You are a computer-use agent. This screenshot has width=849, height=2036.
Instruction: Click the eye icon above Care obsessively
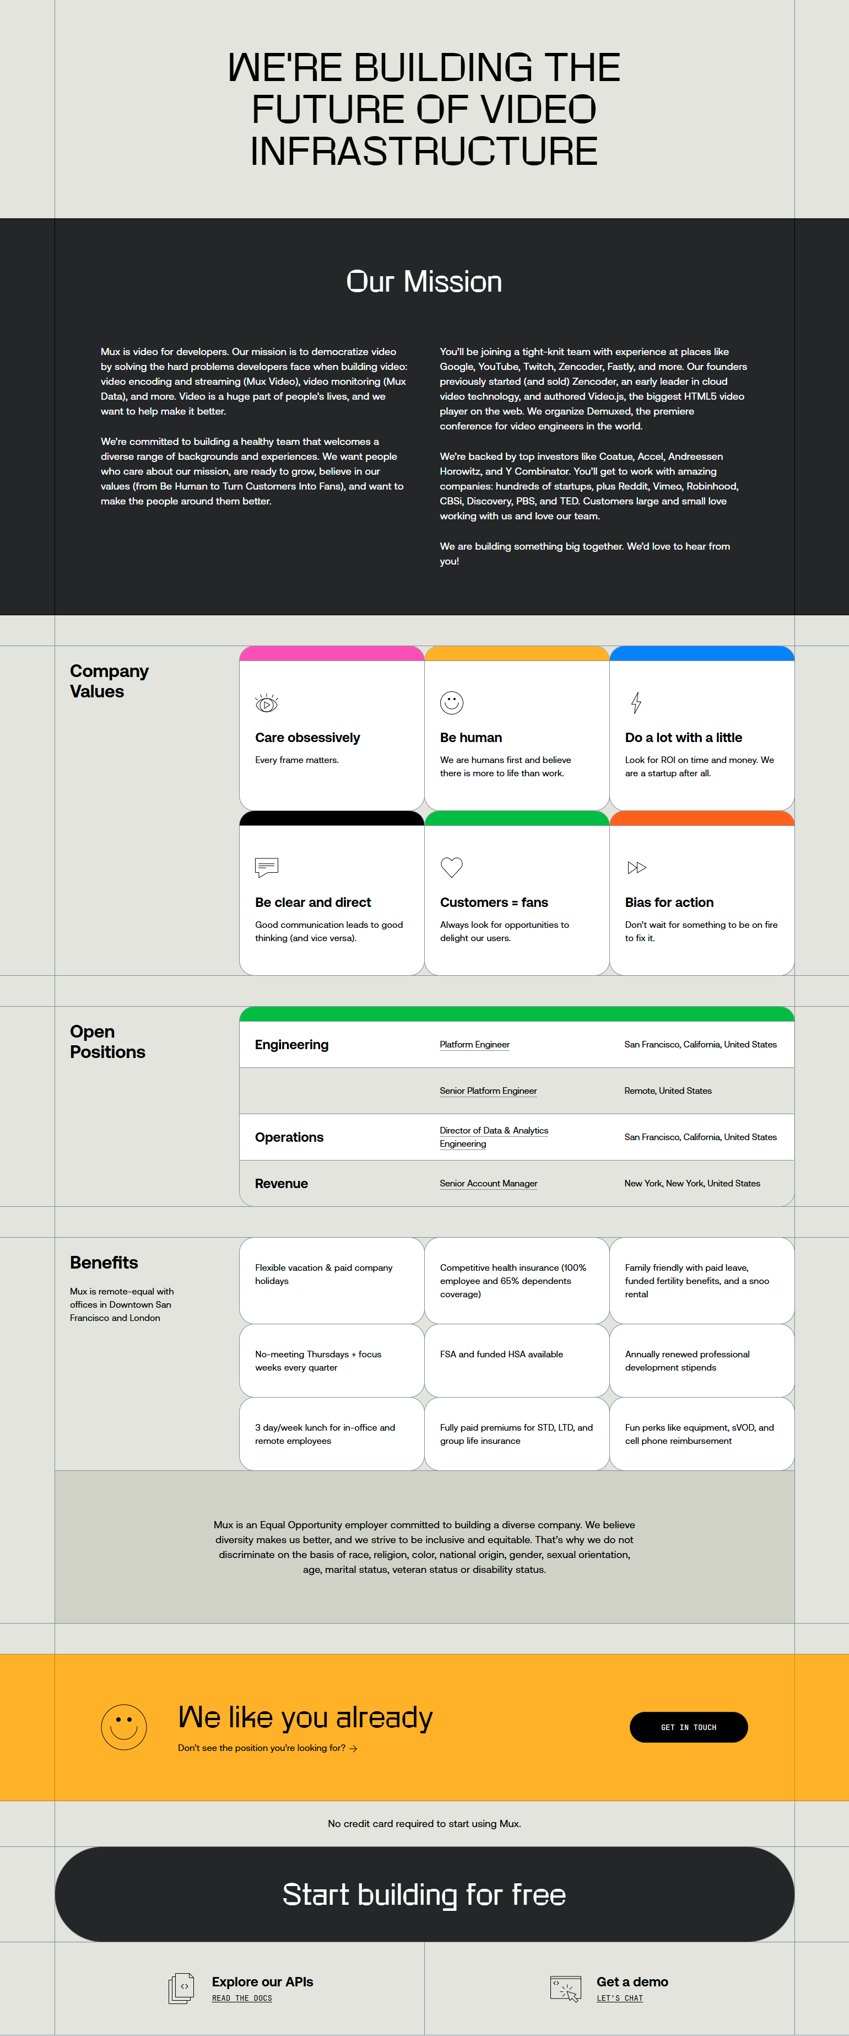266,702
